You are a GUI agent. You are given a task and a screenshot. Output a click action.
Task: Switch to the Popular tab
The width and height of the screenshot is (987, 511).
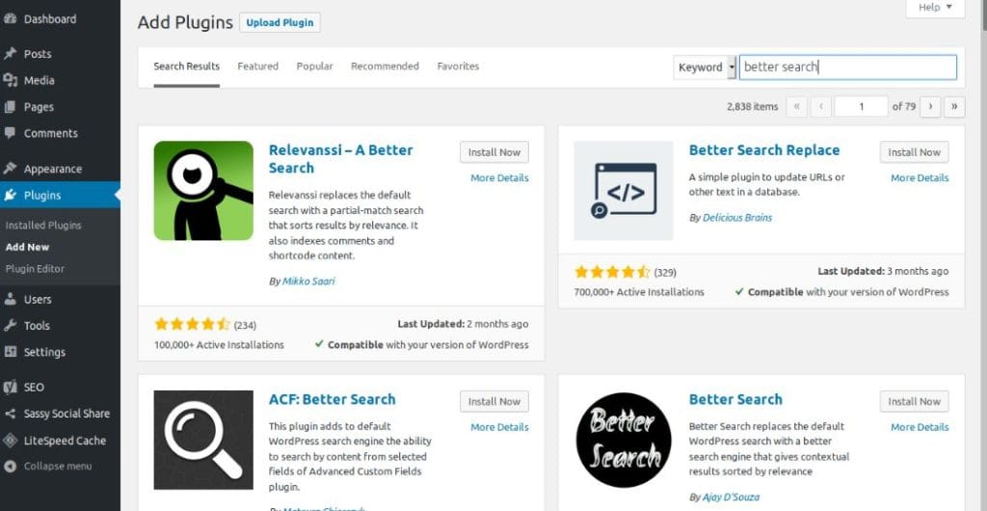click(314, 67)
